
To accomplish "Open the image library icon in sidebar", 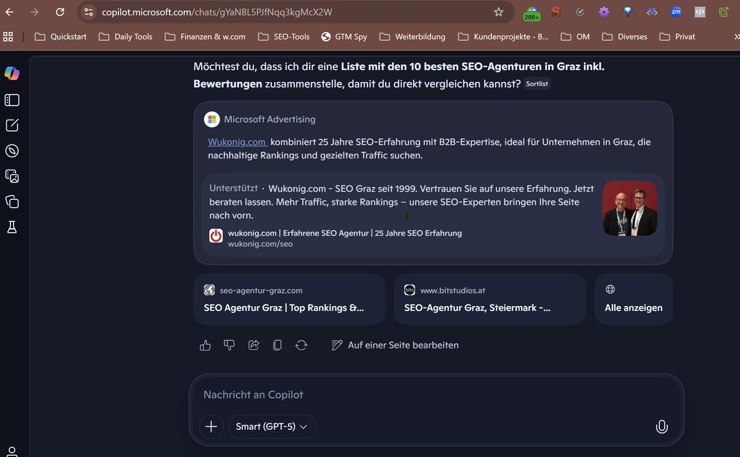I will tap(12, 176).
